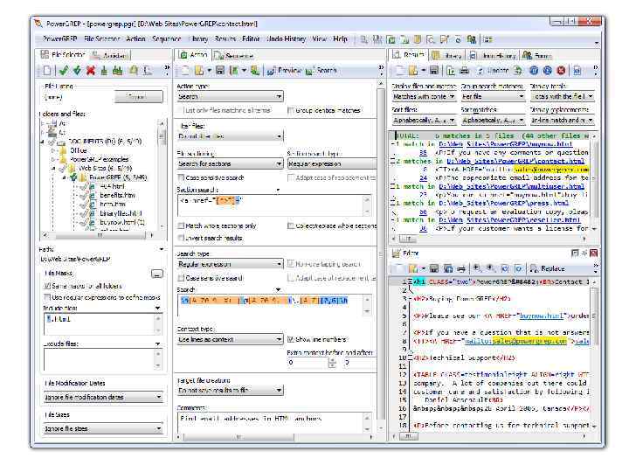Open the 'Display files and matches' dropdown

(x=424, y=96)
